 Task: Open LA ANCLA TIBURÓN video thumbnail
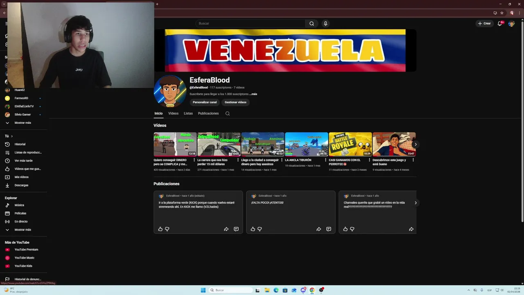coord(306,144)
